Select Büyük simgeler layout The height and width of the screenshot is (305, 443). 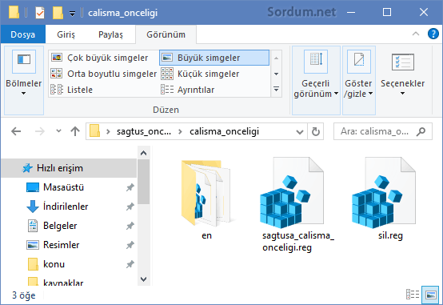[x=214, y=58]
